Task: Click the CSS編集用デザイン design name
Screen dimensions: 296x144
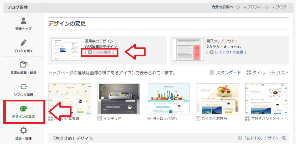Action: click(x=101, y=47)
